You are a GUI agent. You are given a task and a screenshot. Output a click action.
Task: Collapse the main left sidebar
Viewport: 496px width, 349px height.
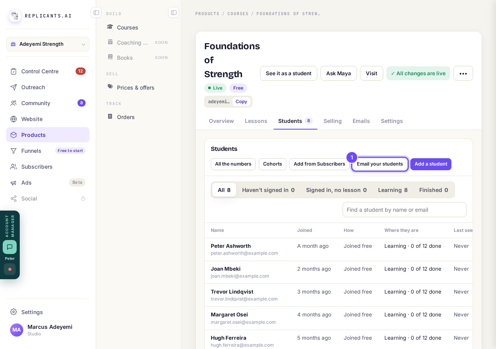coord(96,12)
